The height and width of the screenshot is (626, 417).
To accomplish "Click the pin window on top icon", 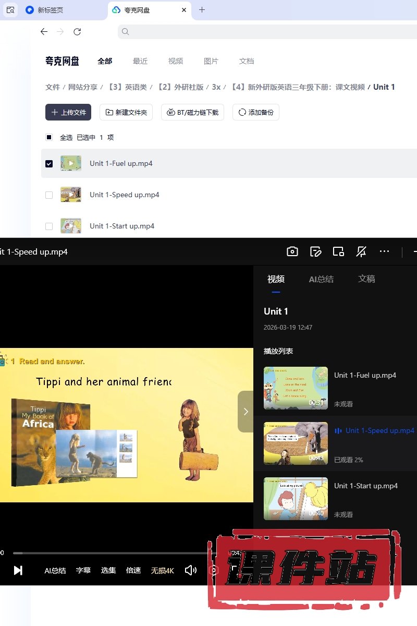I will point(361,252).
